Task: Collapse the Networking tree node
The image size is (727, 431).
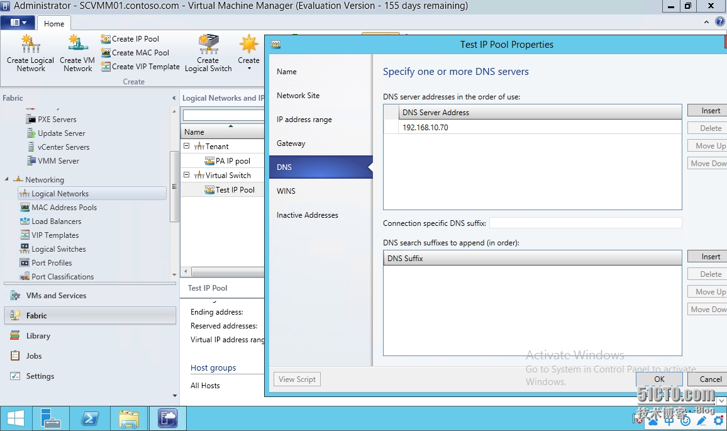Action: [x=6, y=179]
